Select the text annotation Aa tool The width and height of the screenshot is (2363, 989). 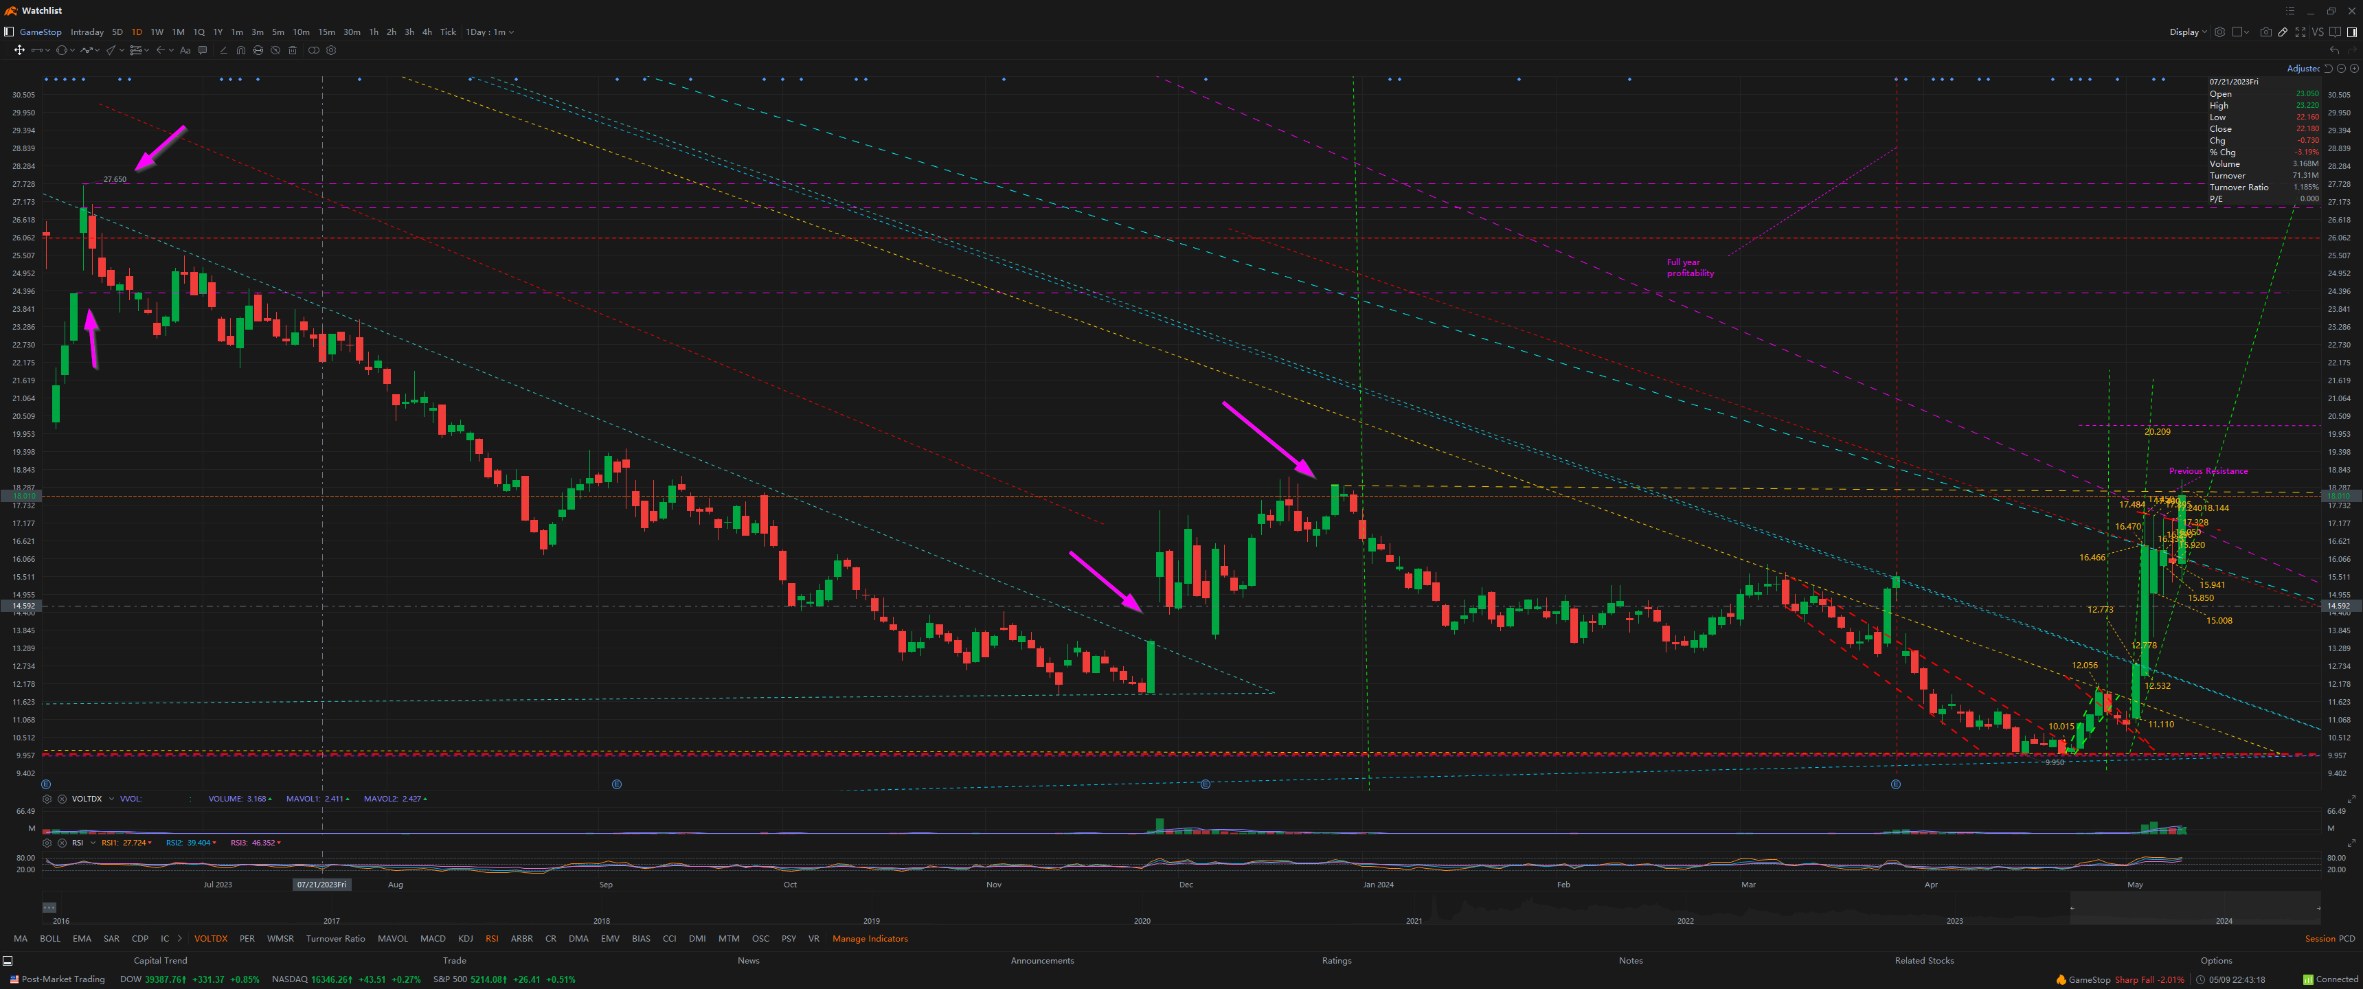click(185, 50)
